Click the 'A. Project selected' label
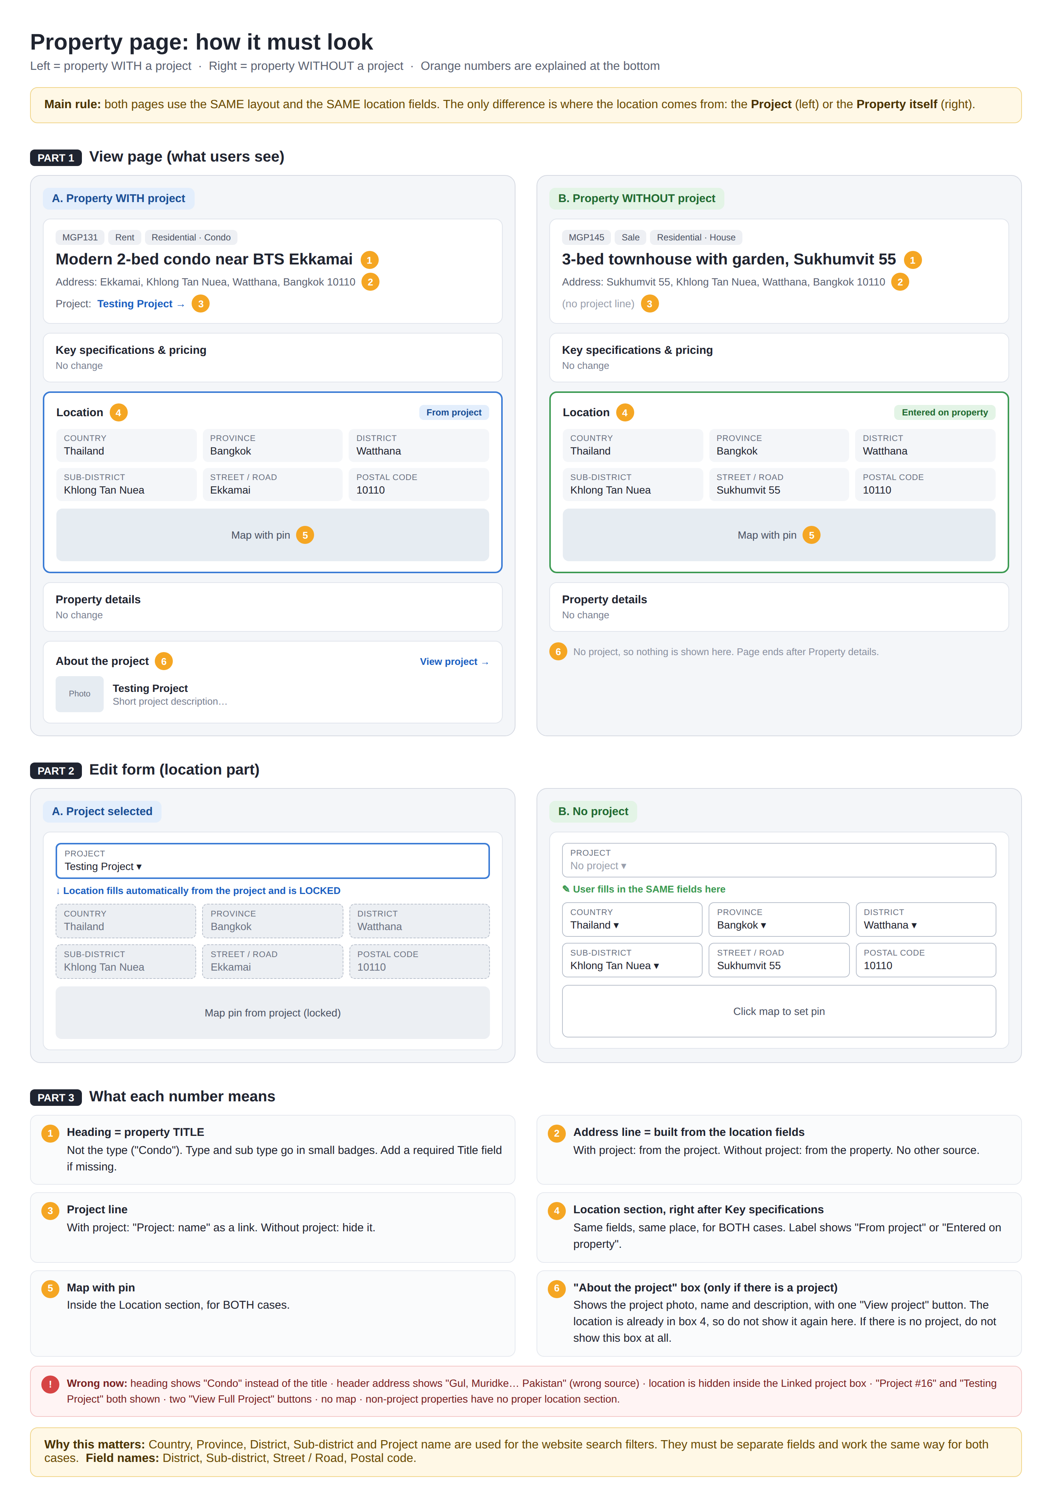 tap(102, 811)
